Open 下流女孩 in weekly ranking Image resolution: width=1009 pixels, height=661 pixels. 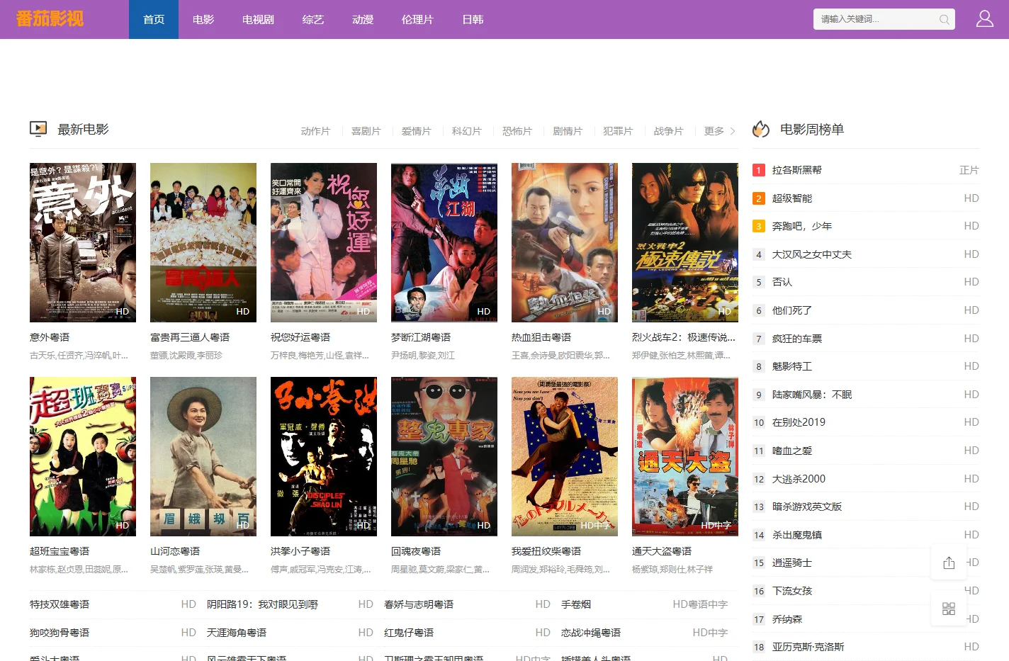click(792, 591)
